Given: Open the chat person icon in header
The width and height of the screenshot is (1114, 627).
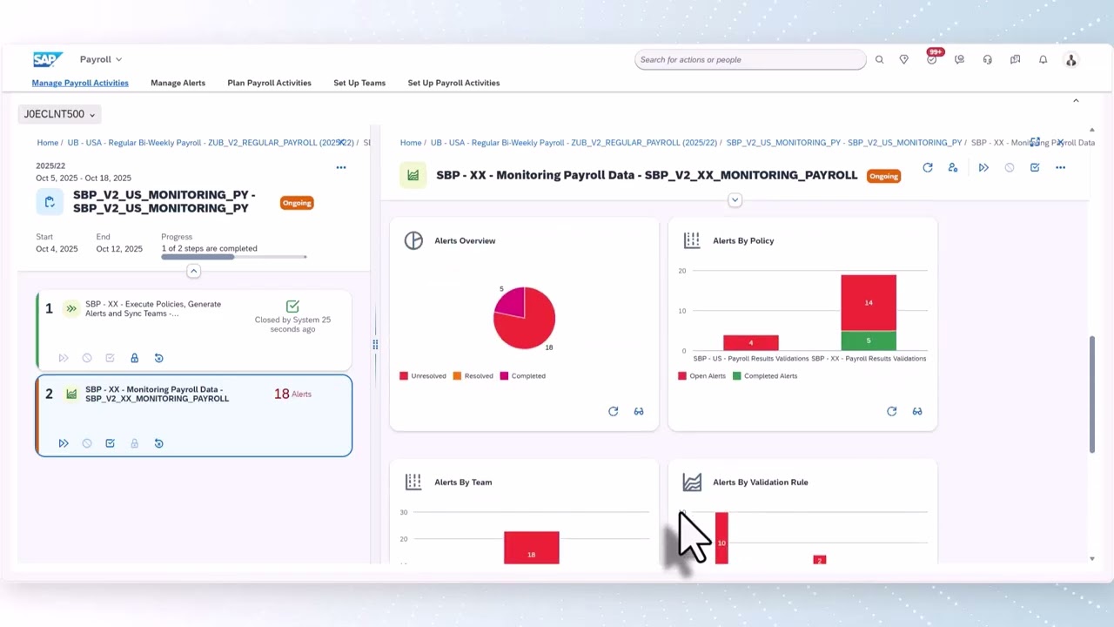Looking at the screenshot, I should (959, 59).
